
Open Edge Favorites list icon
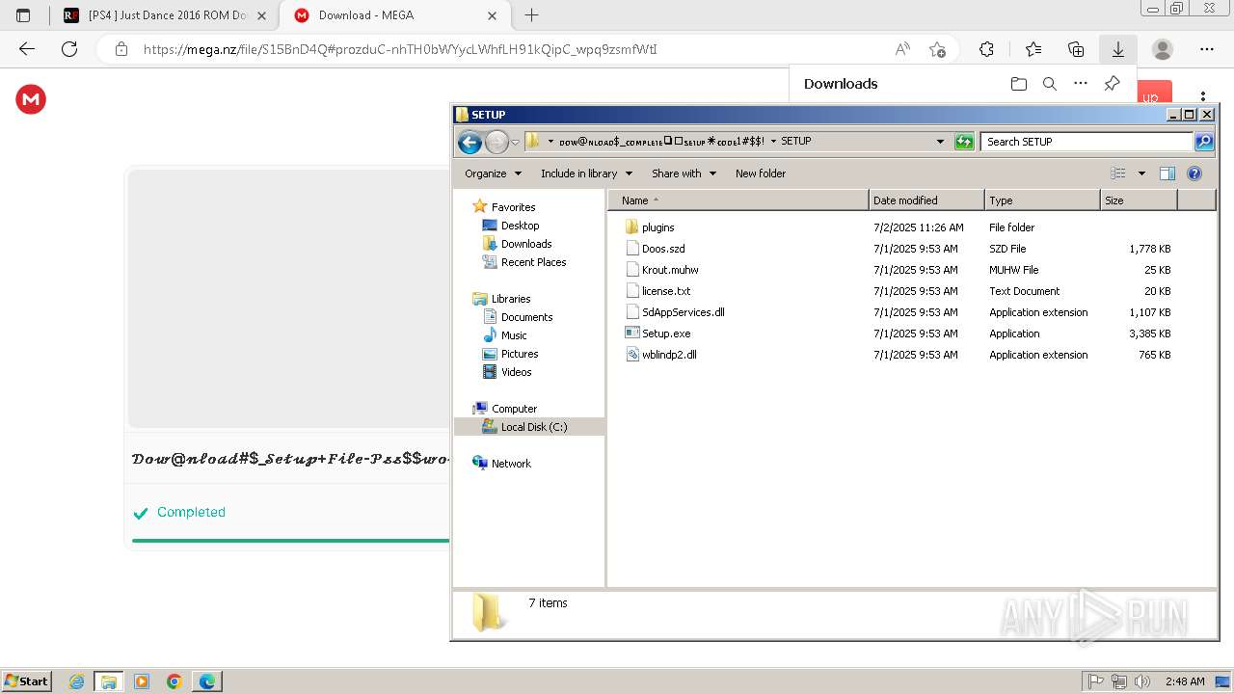point(1033,49)
